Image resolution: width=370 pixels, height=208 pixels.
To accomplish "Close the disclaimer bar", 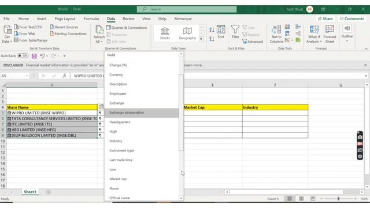I will tap(365, 65).
